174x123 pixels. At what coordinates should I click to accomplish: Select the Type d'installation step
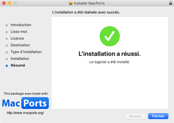coord(26,52)
